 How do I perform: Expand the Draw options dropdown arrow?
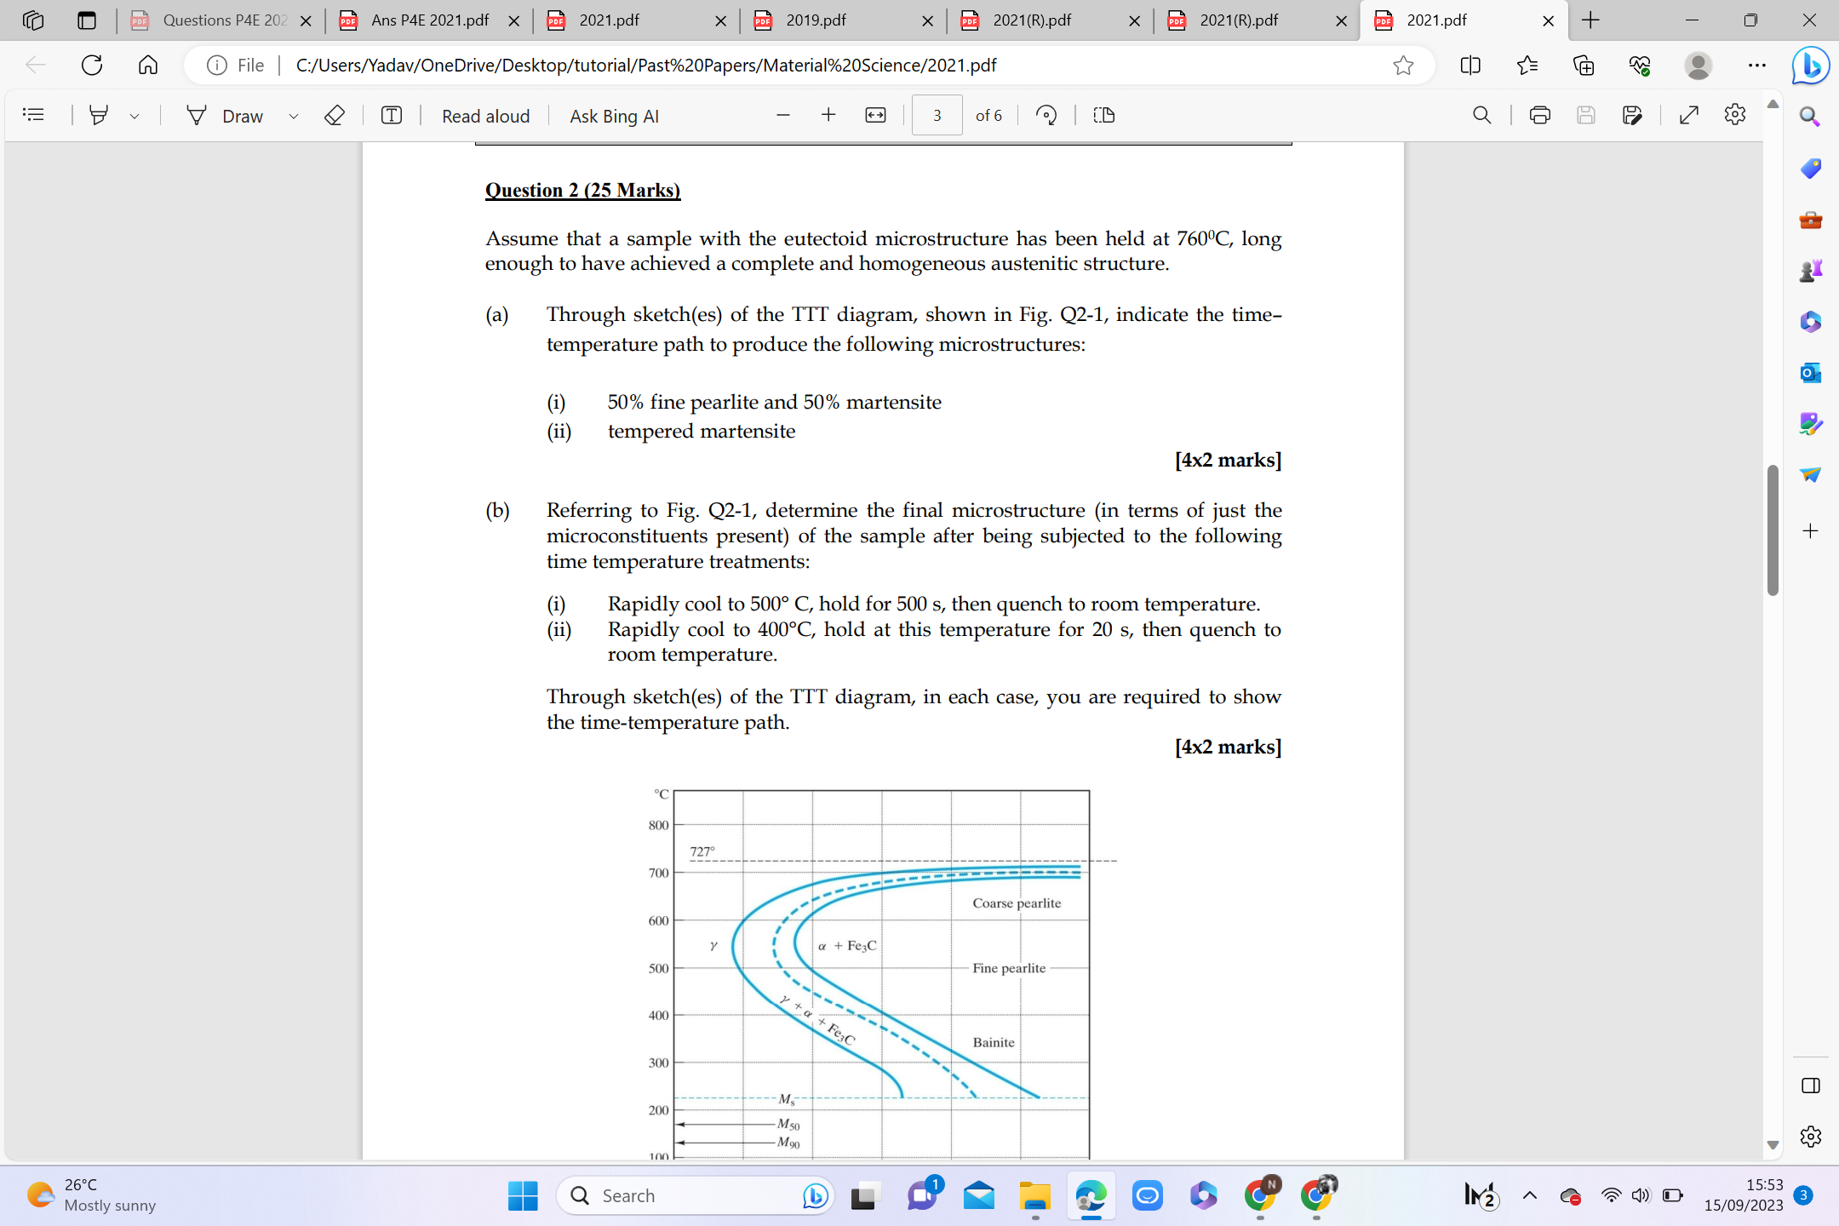click(294, 116)
